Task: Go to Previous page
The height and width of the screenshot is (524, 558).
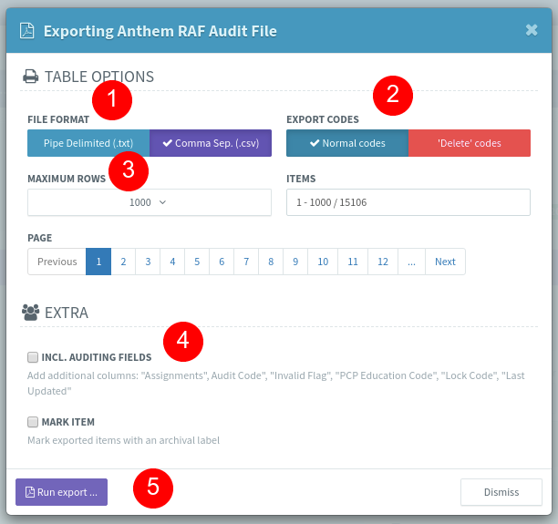Action: click(57, 262)
